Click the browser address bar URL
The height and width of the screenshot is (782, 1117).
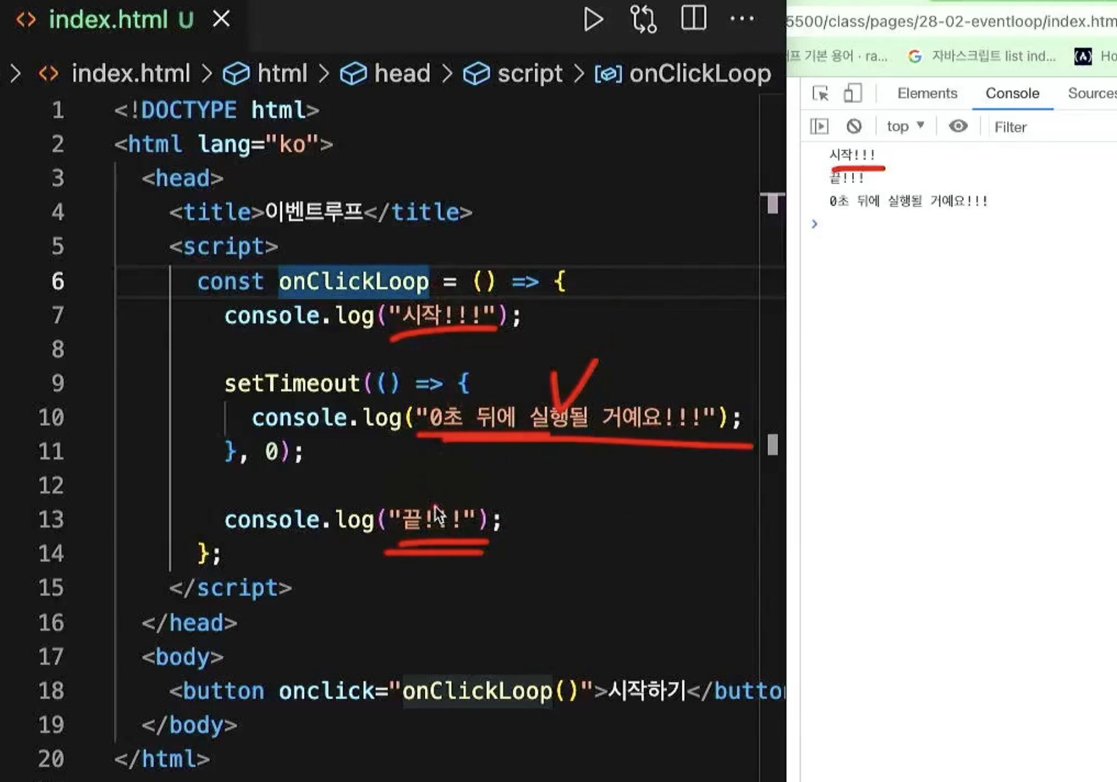[x=951, y=21]
